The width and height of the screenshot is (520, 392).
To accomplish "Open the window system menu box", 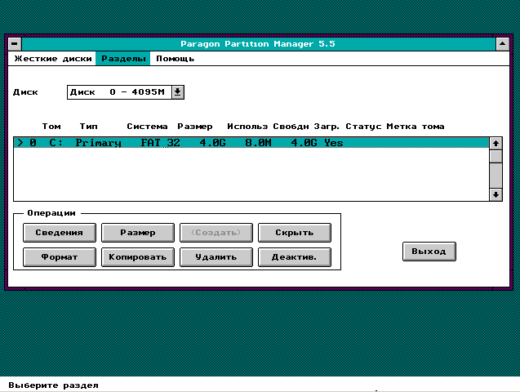I will click(15, 44).
